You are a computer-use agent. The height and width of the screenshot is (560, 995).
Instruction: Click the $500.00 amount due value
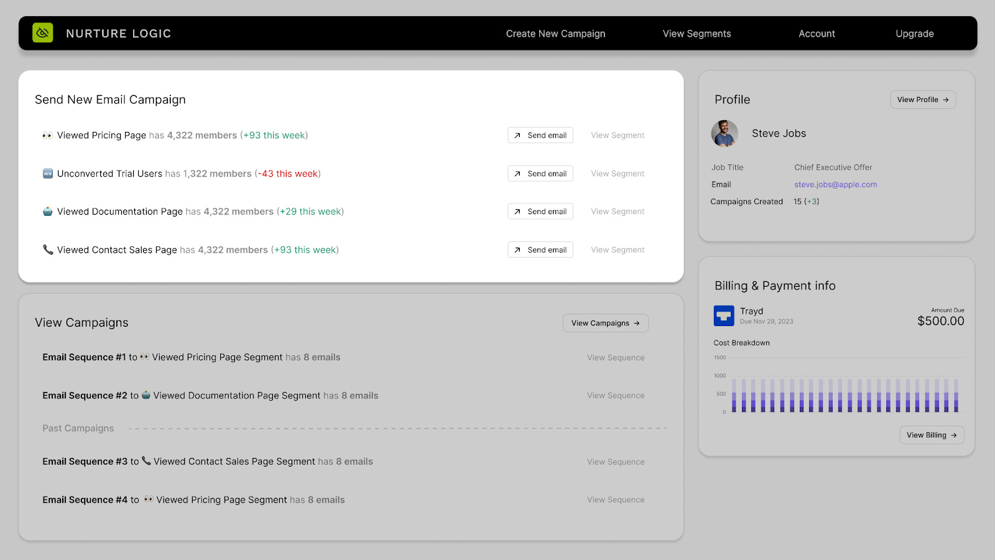click(x=941, y=321)
